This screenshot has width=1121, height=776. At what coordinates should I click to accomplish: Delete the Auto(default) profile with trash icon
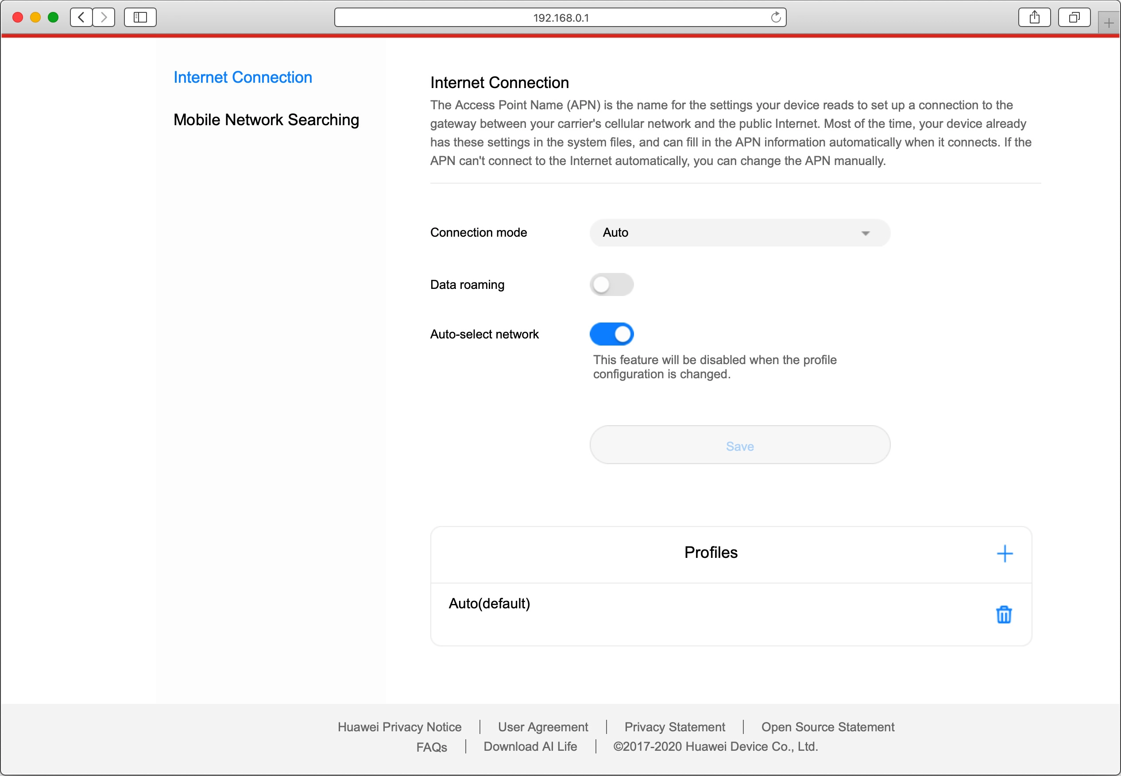coord(1003,615)
